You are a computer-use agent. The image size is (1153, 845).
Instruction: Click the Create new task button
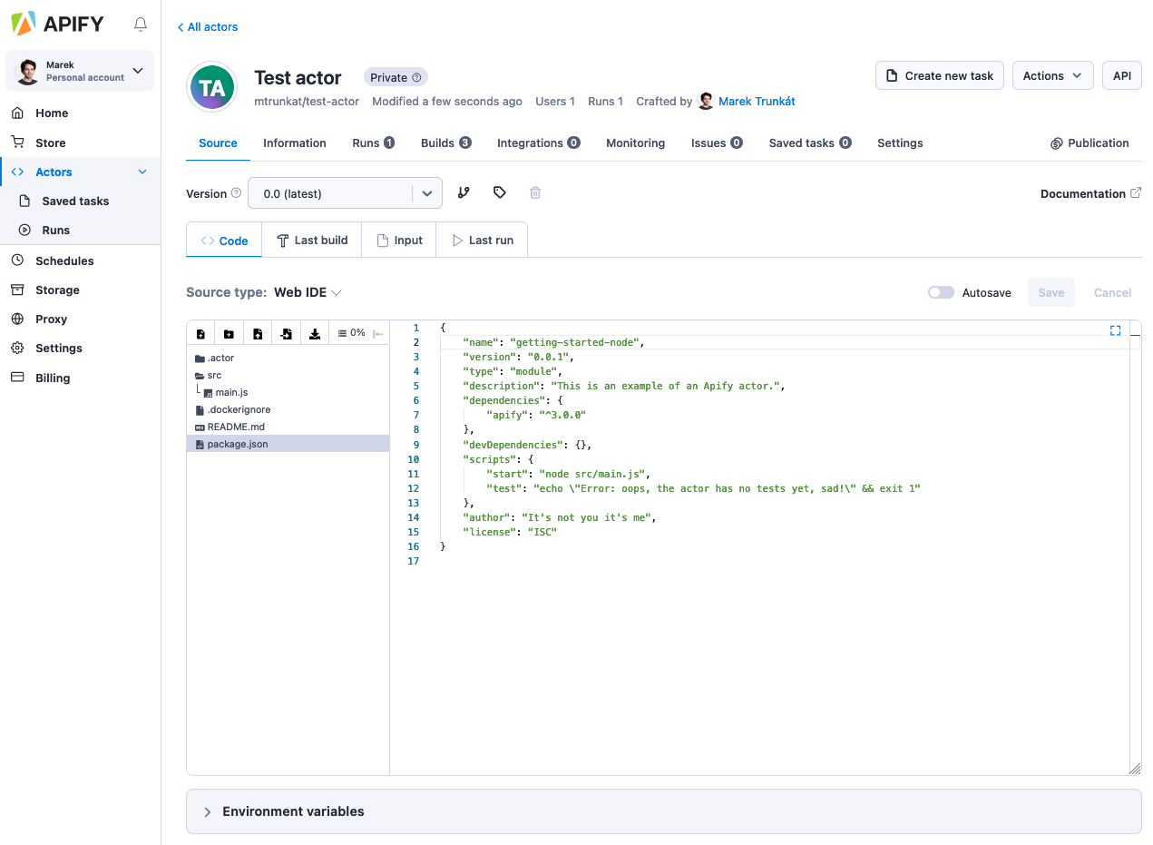click(x=939, y=75)
